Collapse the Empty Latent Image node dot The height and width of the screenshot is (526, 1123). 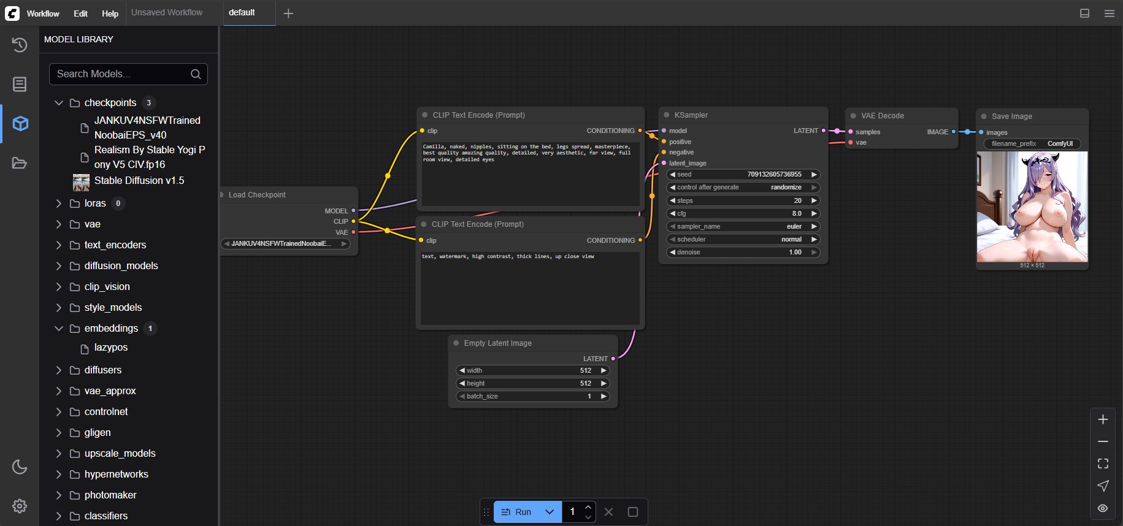pyautogui.click(x=456, y=343)
